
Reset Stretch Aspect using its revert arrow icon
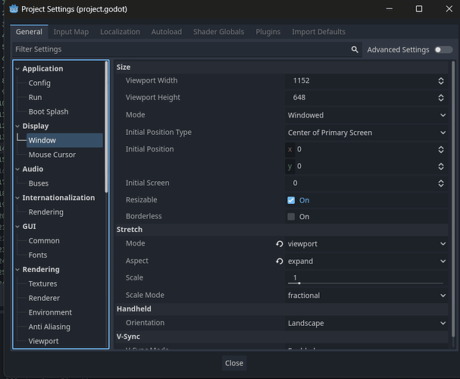click(280, 261)
